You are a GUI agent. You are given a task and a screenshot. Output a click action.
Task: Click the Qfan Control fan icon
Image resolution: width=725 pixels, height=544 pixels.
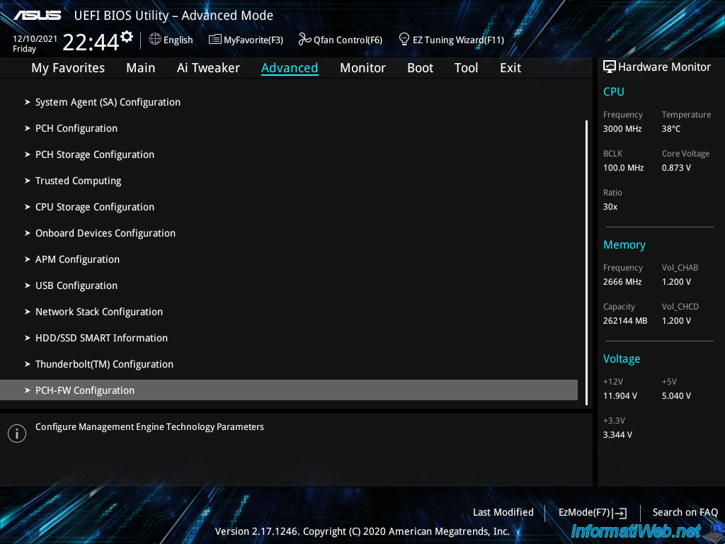304,40
